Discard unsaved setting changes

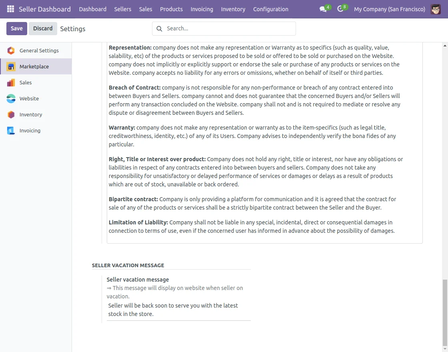tap(43, 28)
